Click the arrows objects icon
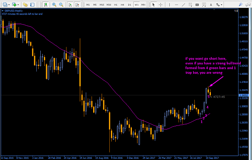The width and height of the screenshot is (252, 160). coord(218,5)
